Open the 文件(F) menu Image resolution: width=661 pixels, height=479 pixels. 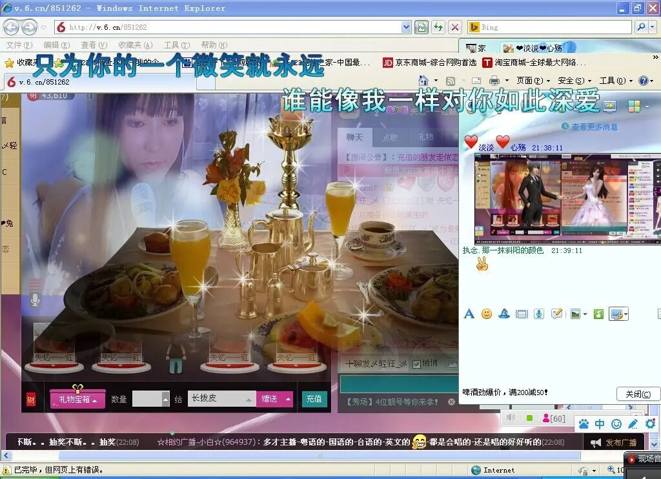click(x=19, y=45)
